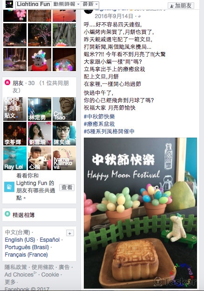Open the mooncake festival post photo
Image resolution: width=204 pixels, height=291 pixels.
click(x=140, y=213)
